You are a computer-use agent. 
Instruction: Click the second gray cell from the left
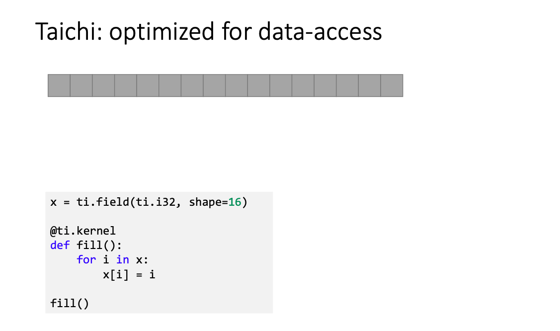(x=81, y=85)
